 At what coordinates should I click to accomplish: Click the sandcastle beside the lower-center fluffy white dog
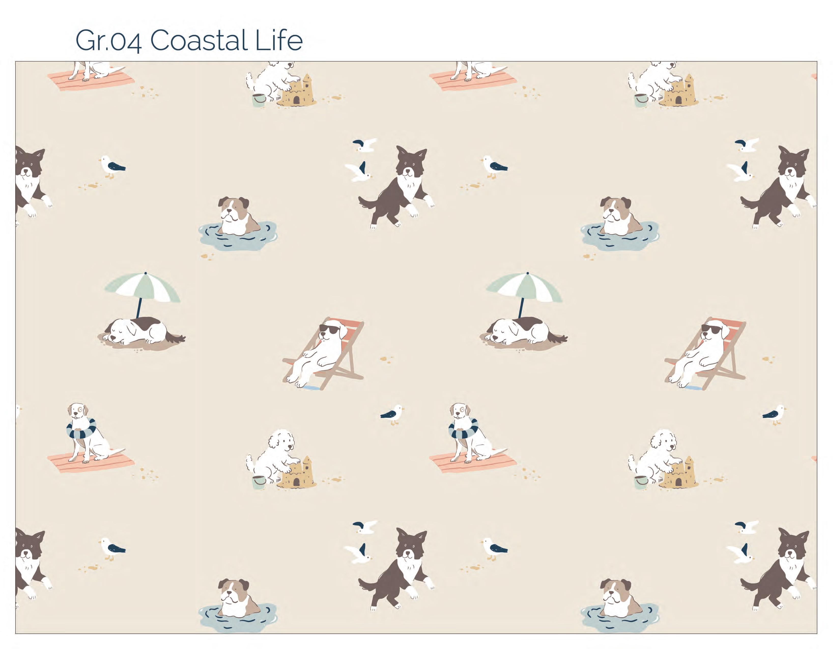coord(297,473)
